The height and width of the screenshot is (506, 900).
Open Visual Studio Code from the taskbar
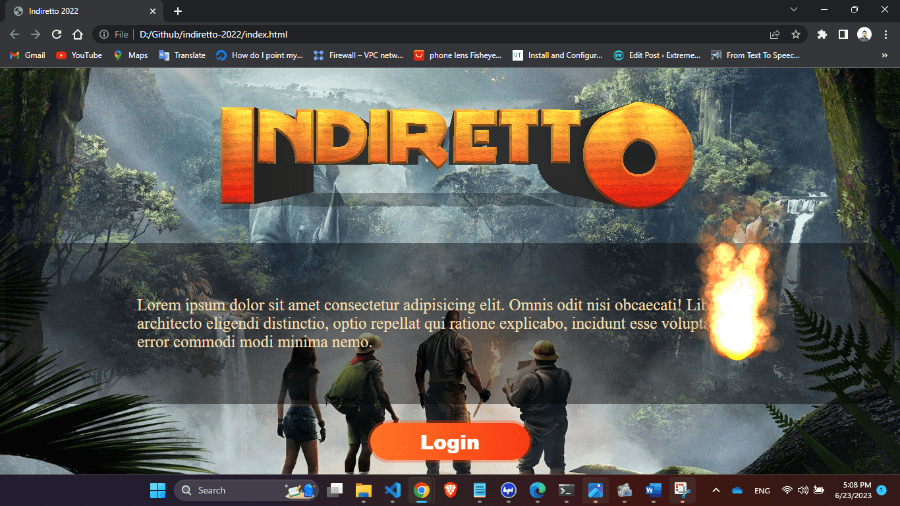pos(393,490)
